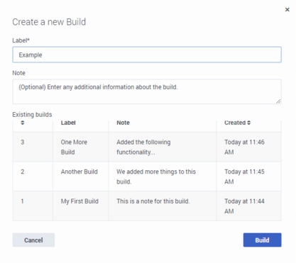This screenshot has width=296, height=263.
Task: Click the note 'Added the following functionality...'
Action: click(143, 147)
